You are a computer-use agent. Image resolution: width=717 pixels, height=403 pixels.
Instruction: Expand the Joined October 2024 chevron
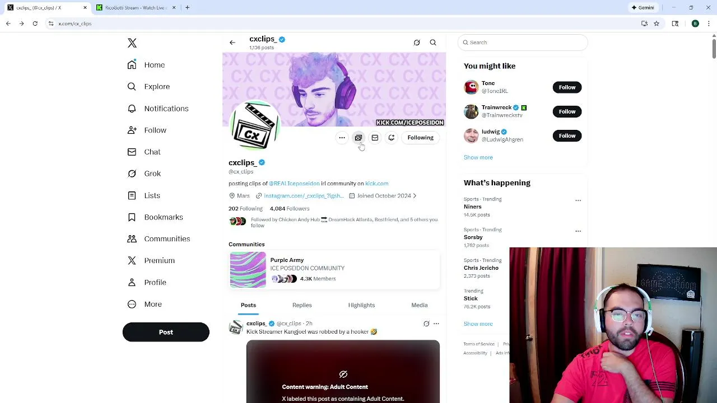click(x=415, y=196)
